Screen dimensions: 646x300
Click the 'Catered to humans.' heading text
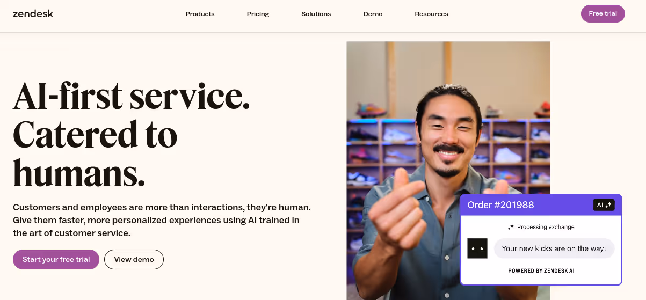(95, 154)
